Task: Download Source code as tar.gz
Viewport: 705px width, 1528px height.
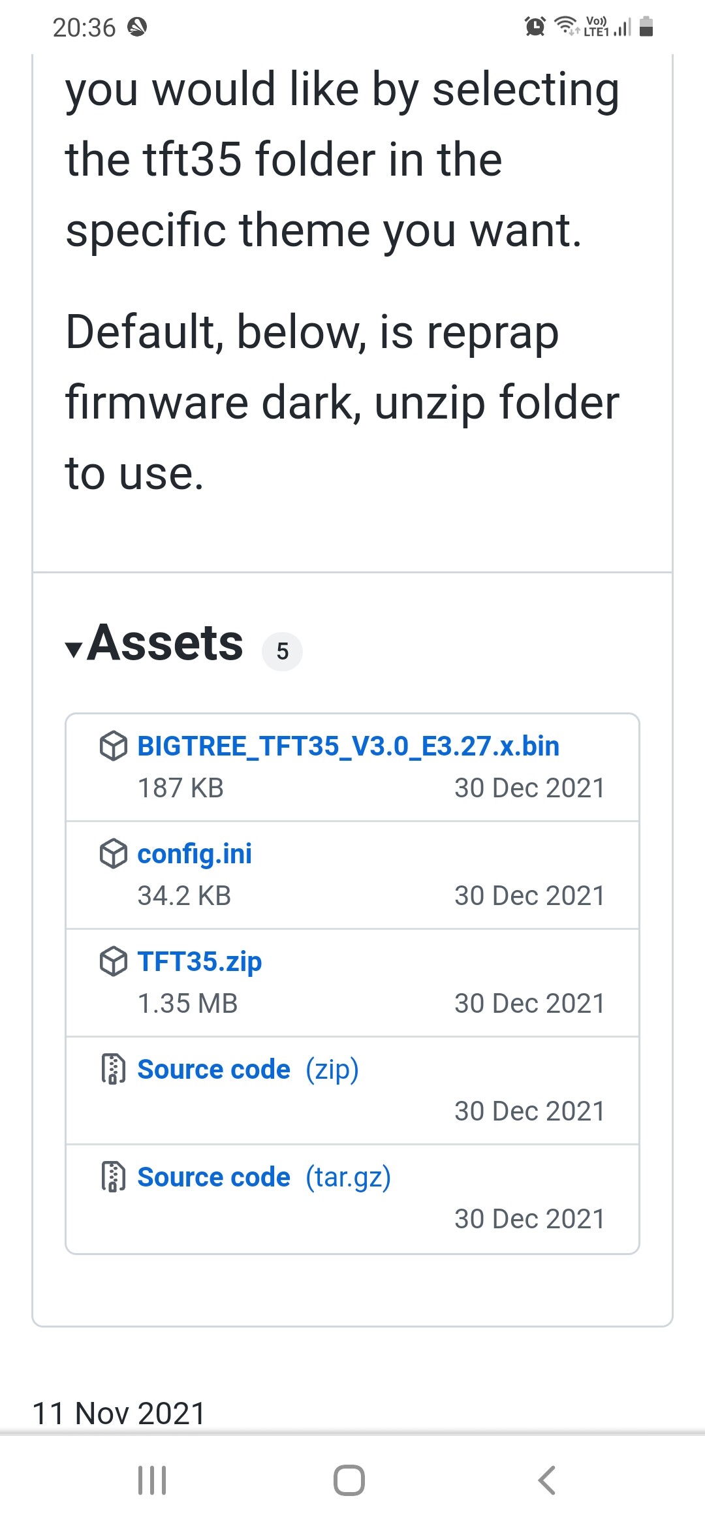Action: [264, 1177]
